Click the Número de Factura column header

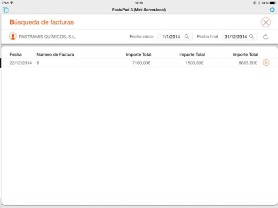55,54
